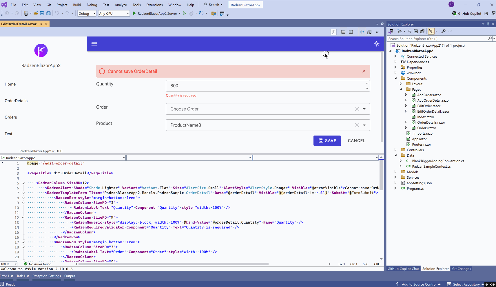Click Show All Files icon in Solution Explorer

(422, 31)
